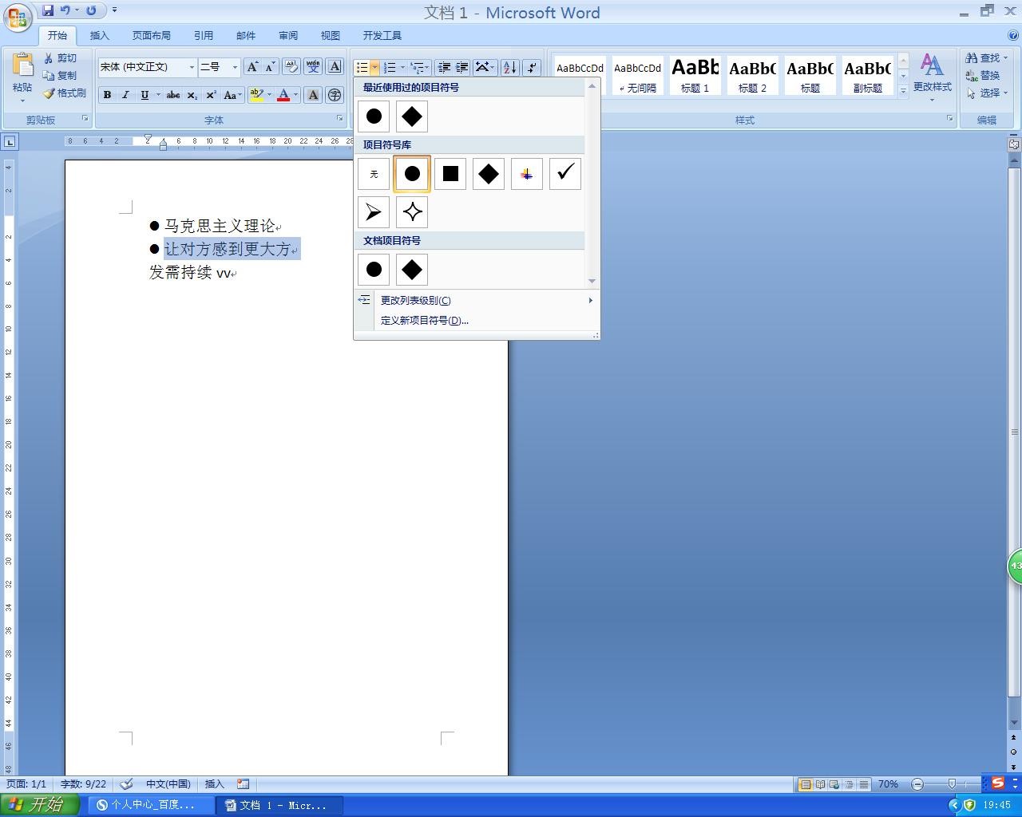Image resolution: width=1022 pixels, height=817 pixels.
Task: Switch to the 开发工具 tab
Action: coord(382,35)
